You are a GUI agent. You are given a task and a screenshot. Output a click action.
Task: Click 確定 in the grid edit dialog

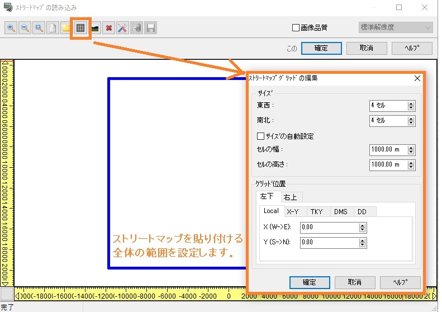click(x=310, y=282)
